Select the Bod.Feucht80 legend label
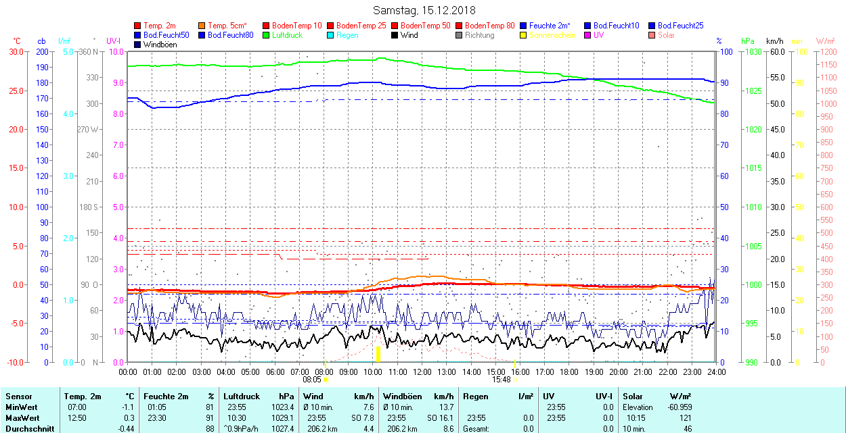This screenshot has height=433, width=846. (230, 35)
